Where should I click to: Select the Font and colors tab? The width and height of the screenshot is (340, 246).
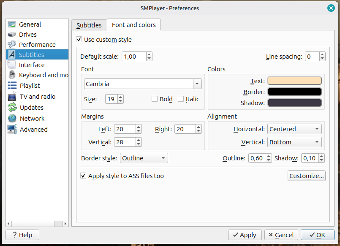(133, 25)
